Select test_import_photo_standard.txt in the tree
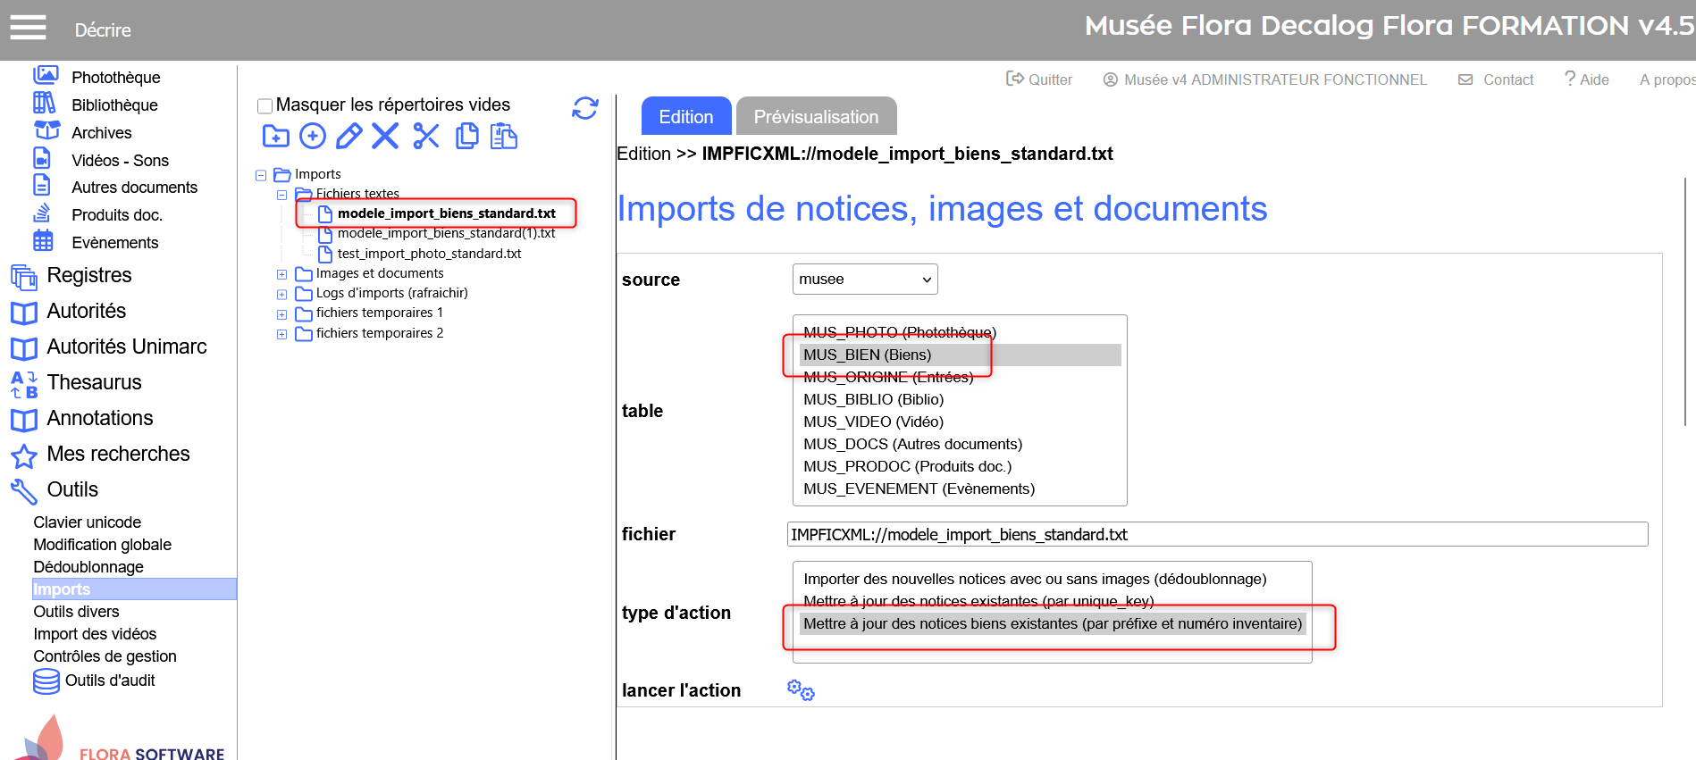This screenshot has height=760, width=1696. click(429, 254)
